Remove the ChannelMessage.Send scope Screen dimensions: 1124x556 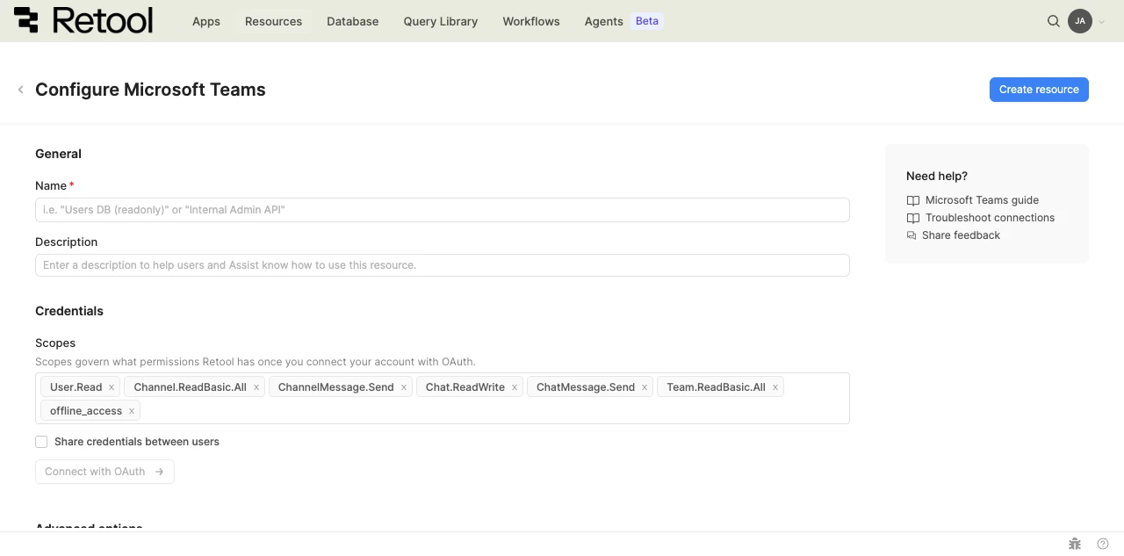[404, 387]
